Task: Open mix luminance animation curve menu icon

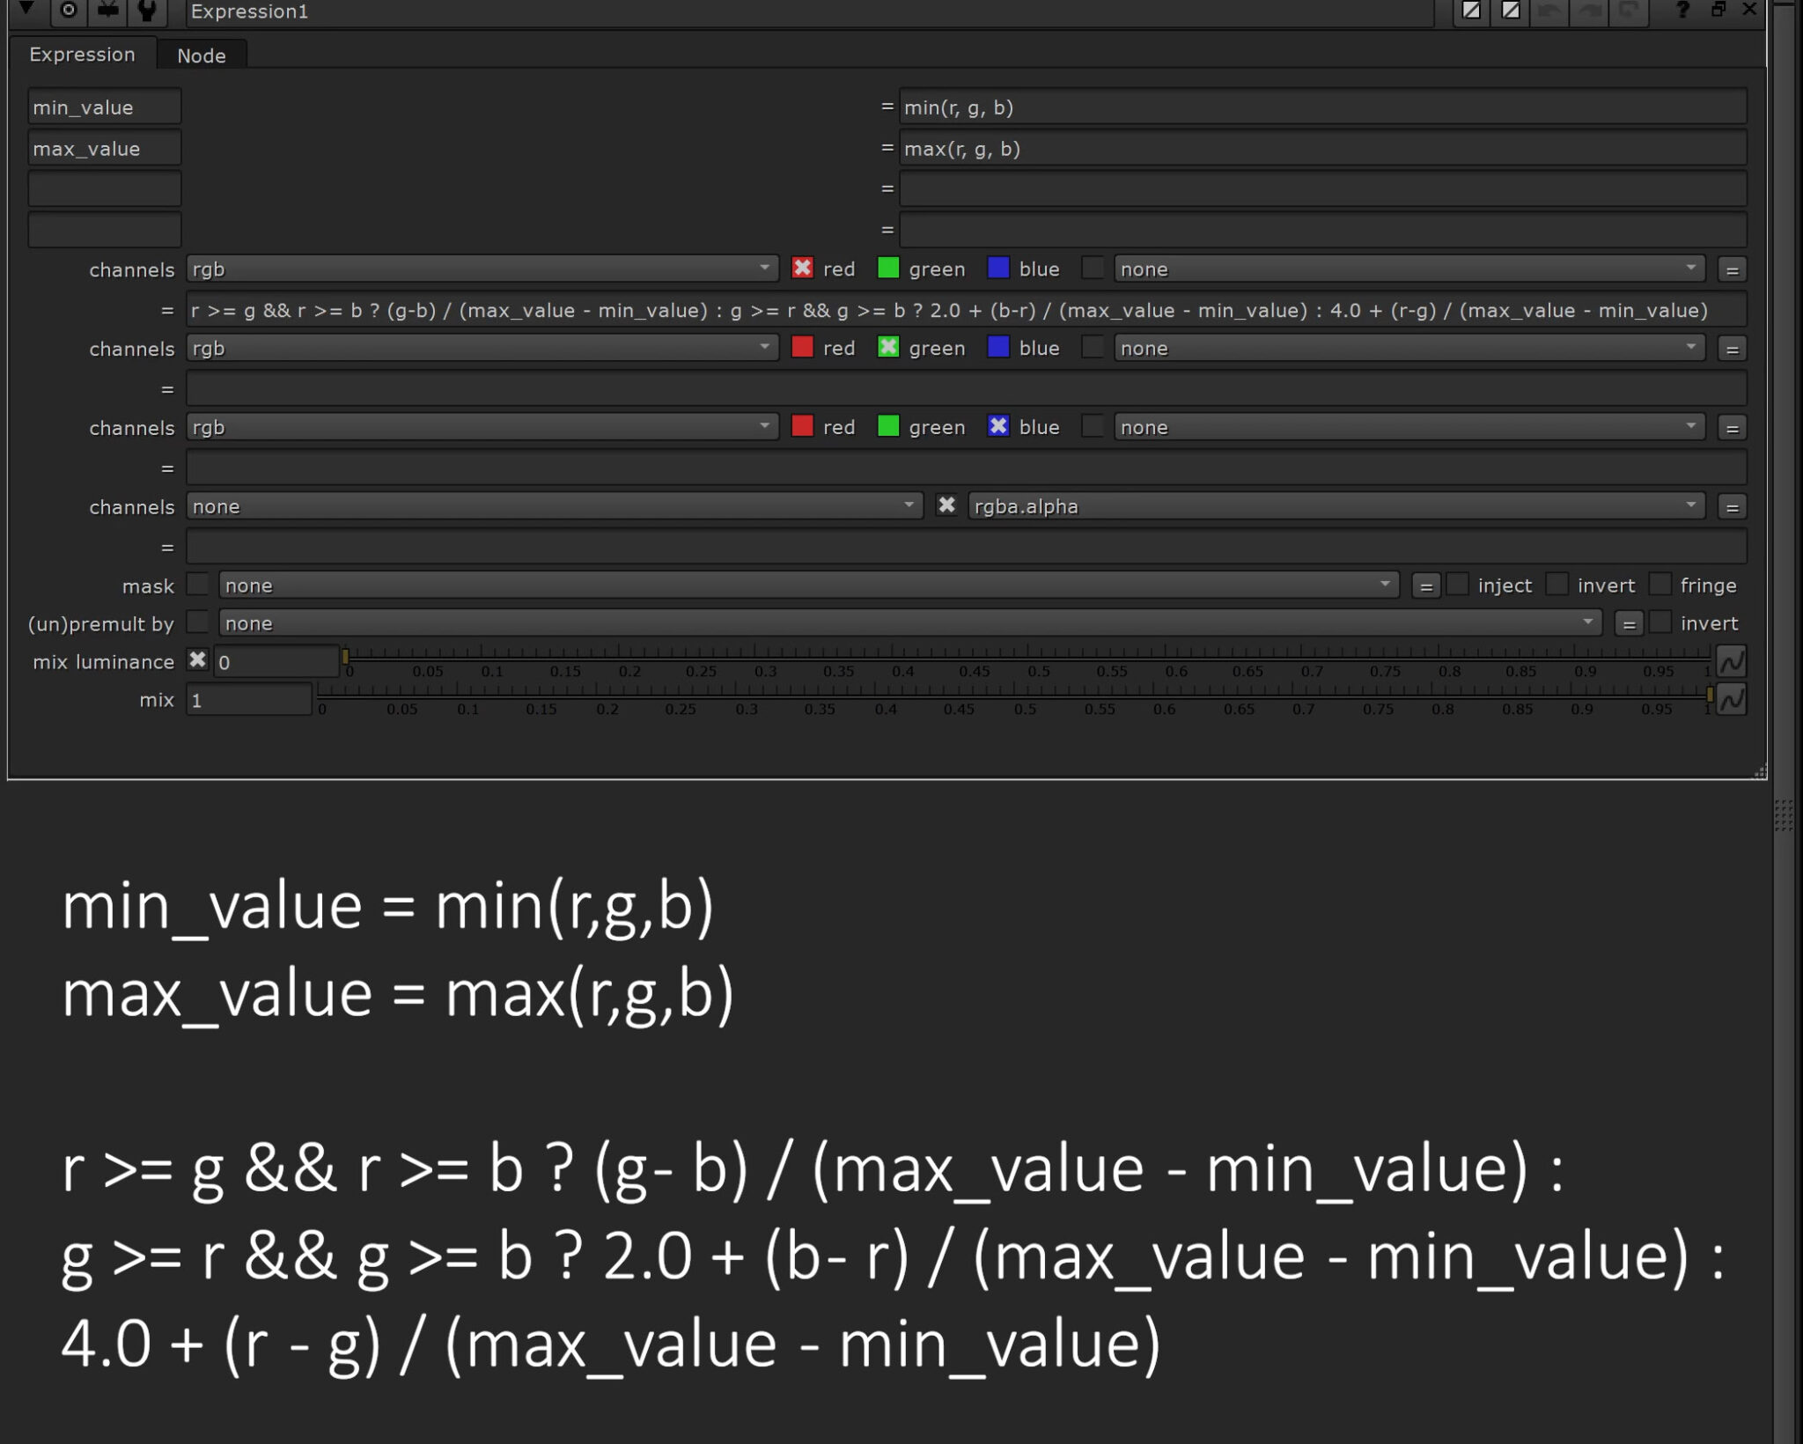Action: (1731, 662)
